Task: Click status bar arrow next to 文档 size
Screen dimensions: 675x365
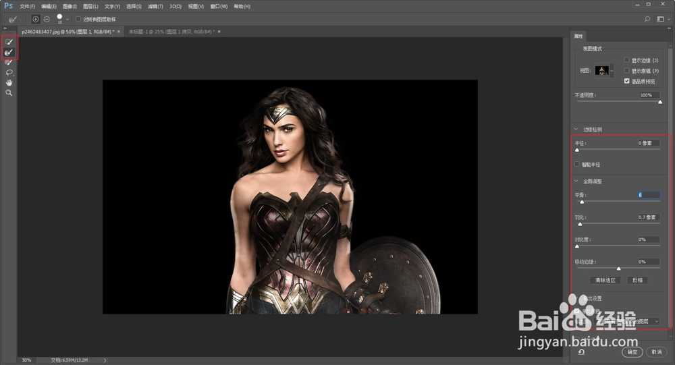Action: 105,360
